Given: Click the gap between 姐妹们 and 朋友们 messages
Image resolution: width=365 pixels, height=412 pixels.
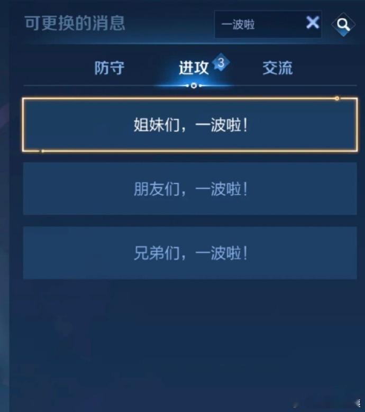Looking at the screenshot, I should point(190,157).
